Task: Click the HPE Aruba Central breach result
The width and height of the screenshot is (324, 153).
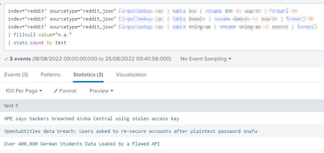Action: click(92, 118)
